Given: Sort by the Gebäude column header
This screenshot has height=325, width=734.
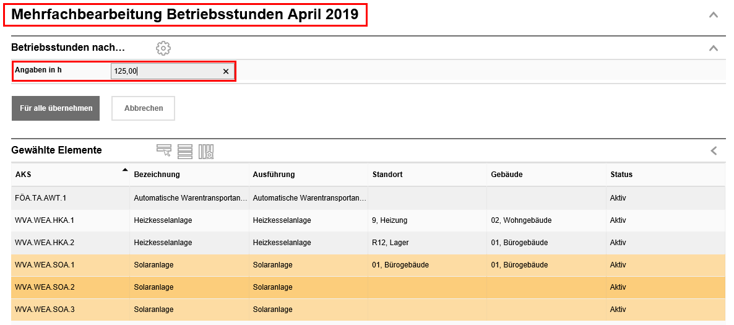Looking at the screenshot, I should (506, 175).
